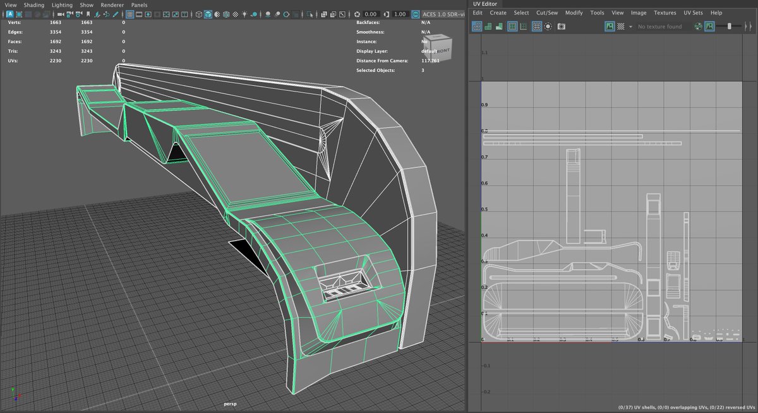Switch to wireframe cube display icon
Screen dimensions: 758x413
tap(199, 14)
